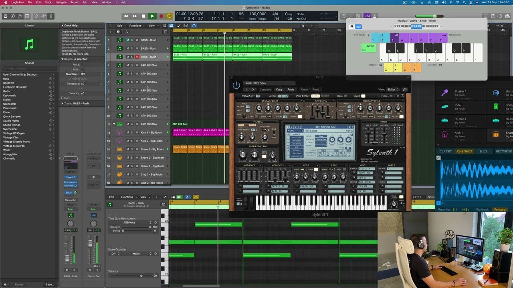Toggle grid view icon in Tracks menu bar
Viewport: 513px width, 288px height.
point(164,26)
